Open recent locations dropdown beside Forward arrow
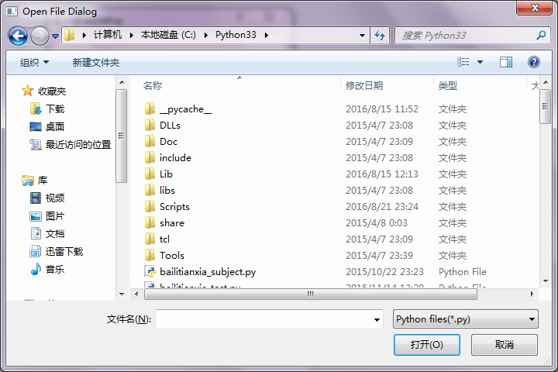This screenshot has height=372, width=558. [55, 36]
